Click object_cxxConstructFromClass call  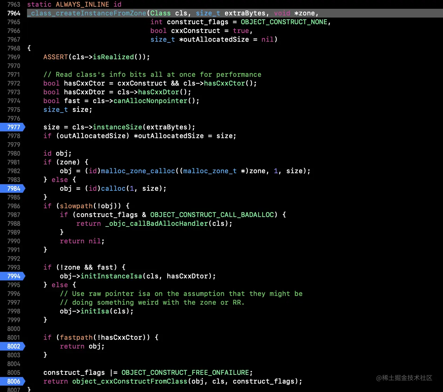coord(130,381)
